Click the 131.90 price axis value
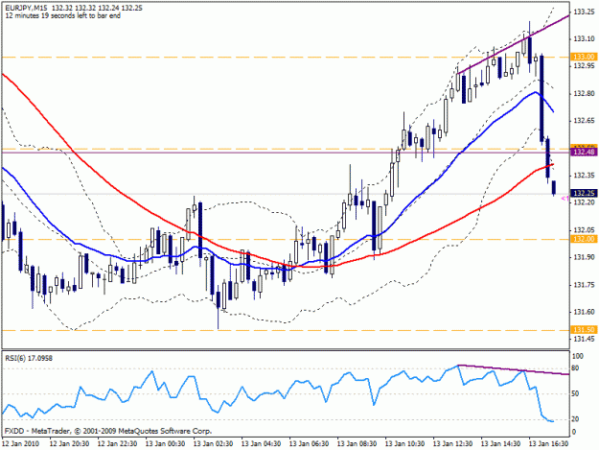Image resolution: width=599 pixels, height=450 pixels. point(584,257)
